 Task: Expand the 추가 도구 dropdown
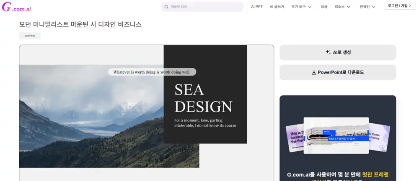click(x=301, y=7)
